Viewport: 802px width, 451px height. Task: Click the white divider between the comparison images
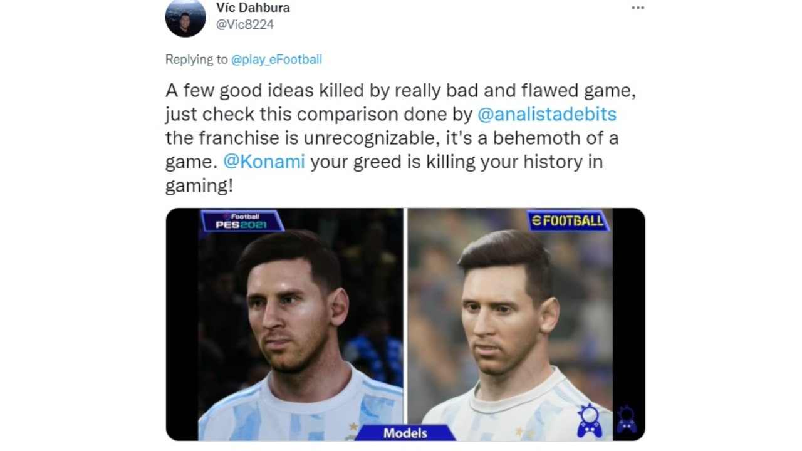[405, 316]
